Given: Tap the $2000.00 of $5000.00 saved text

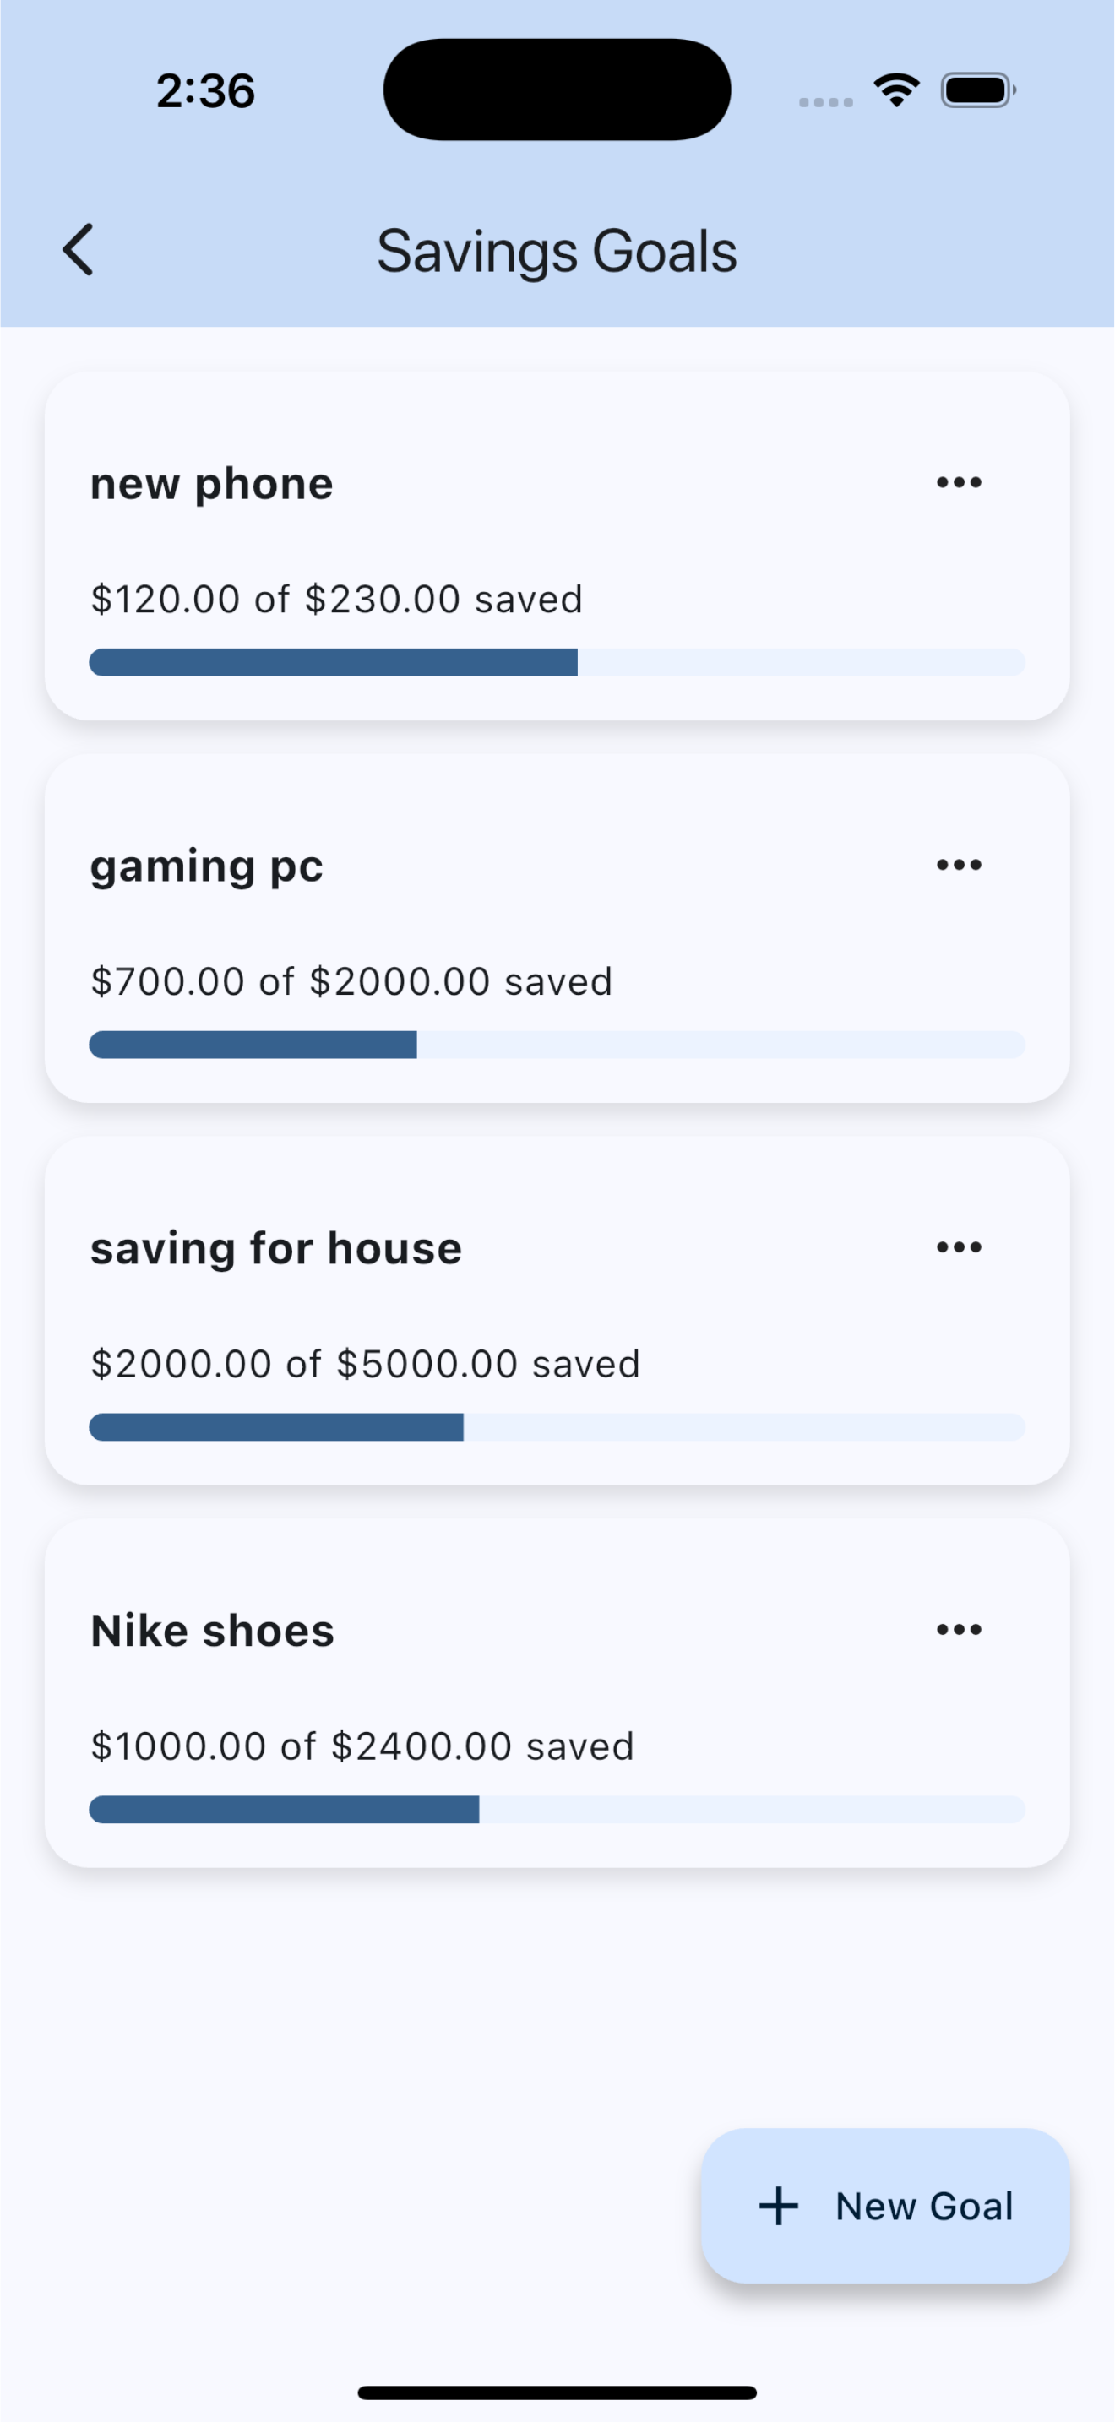Looking at the screenshot, I should click(365, 1364).
